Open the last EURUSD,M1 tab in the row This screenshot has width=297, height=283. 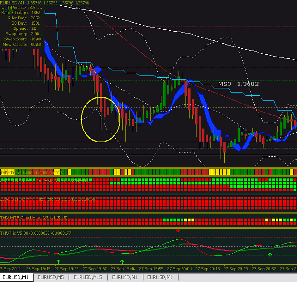click(160, 277)
